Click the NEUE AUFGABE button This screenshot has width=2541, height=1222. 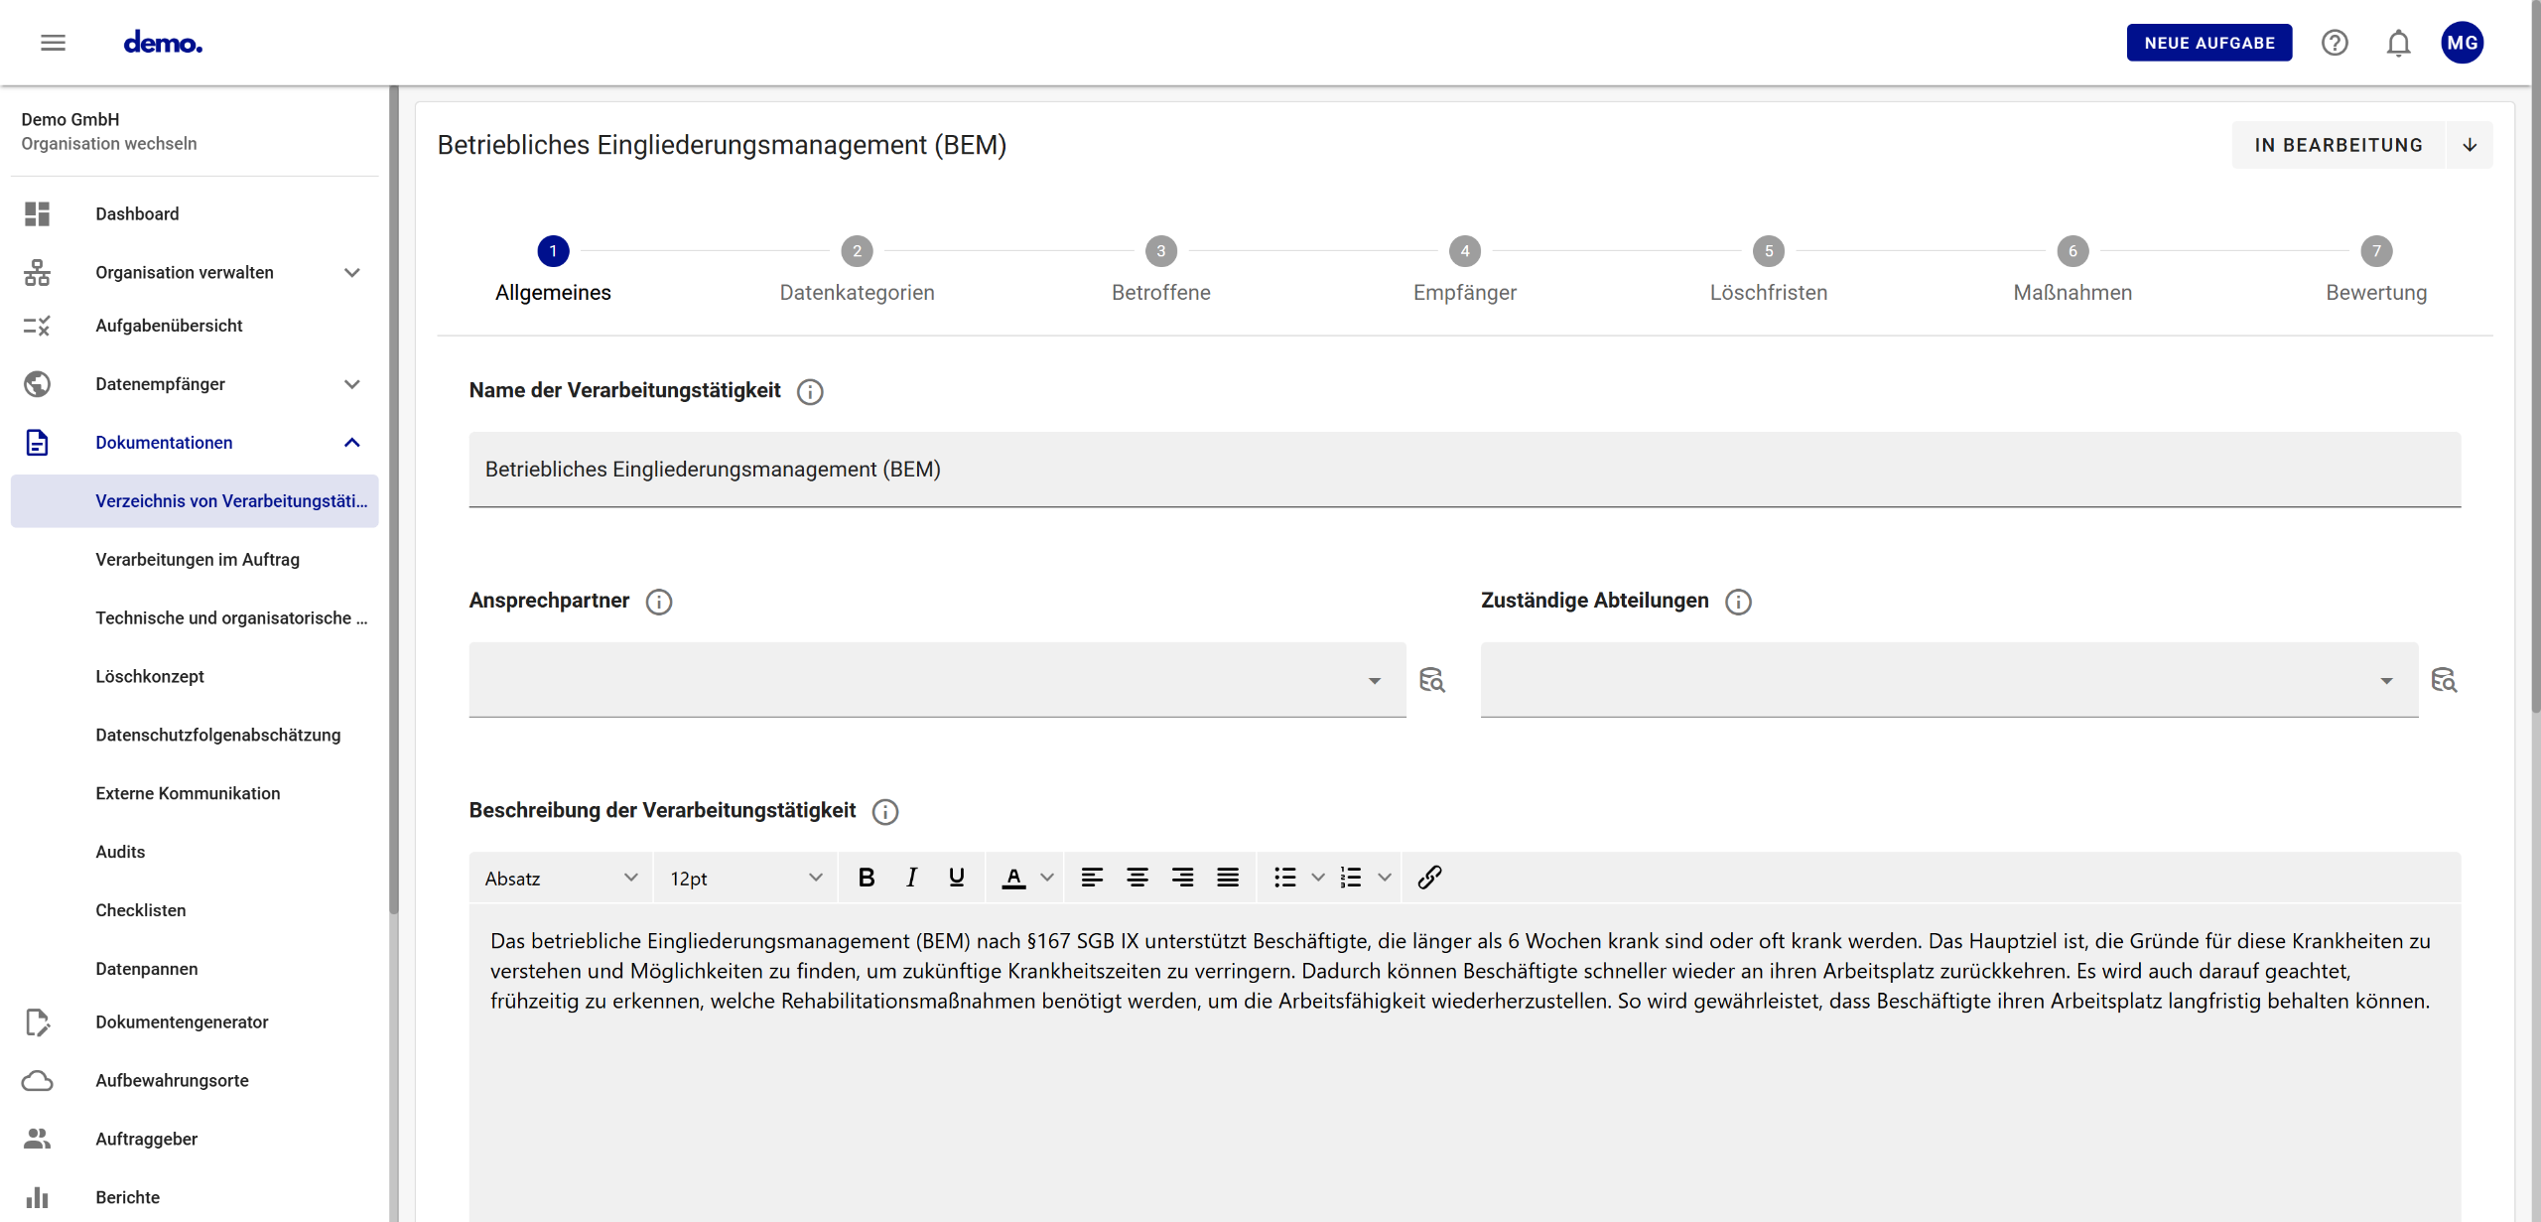point(2208,42)
